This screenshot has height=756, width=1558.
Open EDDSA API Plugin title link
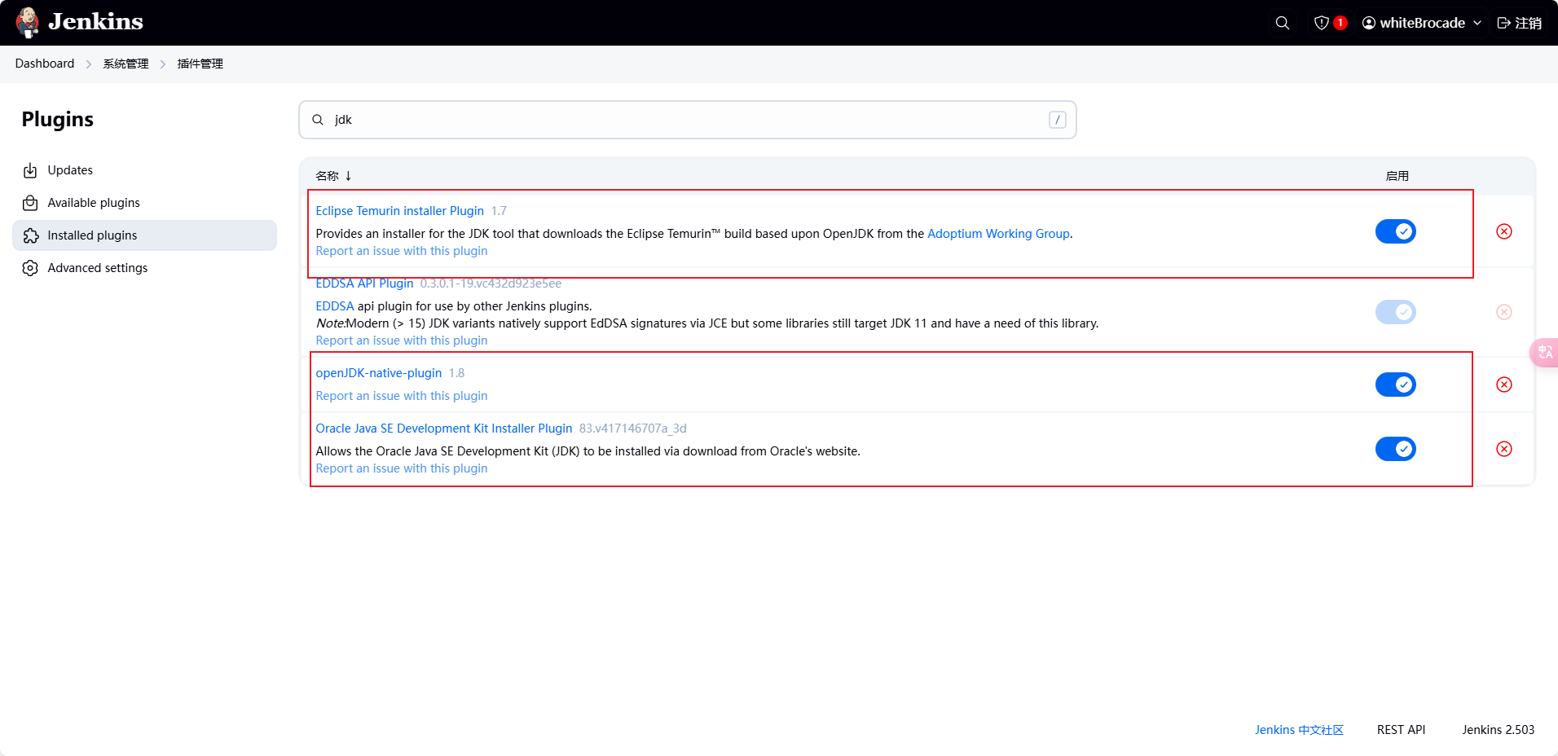364,283
